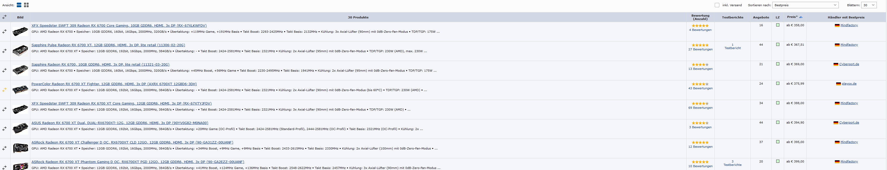Sort by Angebote column header
Viewport: 887px width, 170px height.
(761, 17)
